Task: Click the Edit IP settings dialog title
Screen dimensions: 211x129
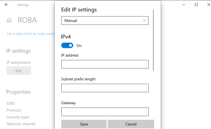Action: [79, 10]
